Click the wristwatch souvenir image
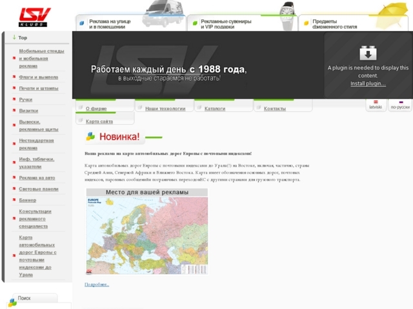The height and width of the screenshot is (309, 413). click(x=288, y=13)
